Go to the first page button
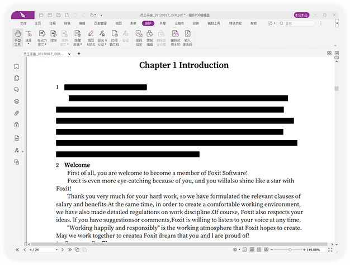Screen dimensions: 350x265 coord(17,250)
